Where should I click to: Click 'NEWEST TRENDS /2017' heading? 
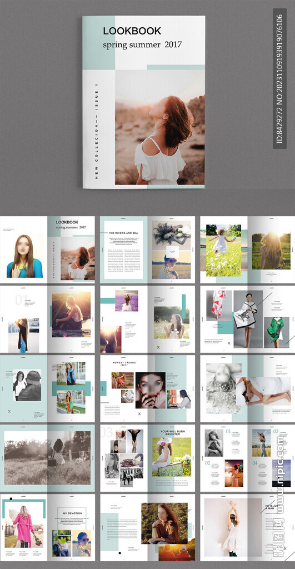124,363
